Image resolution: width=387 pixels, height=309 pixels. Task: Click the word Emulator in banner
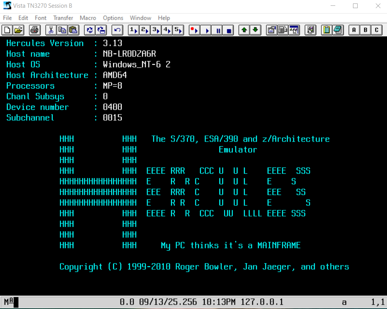238,150
